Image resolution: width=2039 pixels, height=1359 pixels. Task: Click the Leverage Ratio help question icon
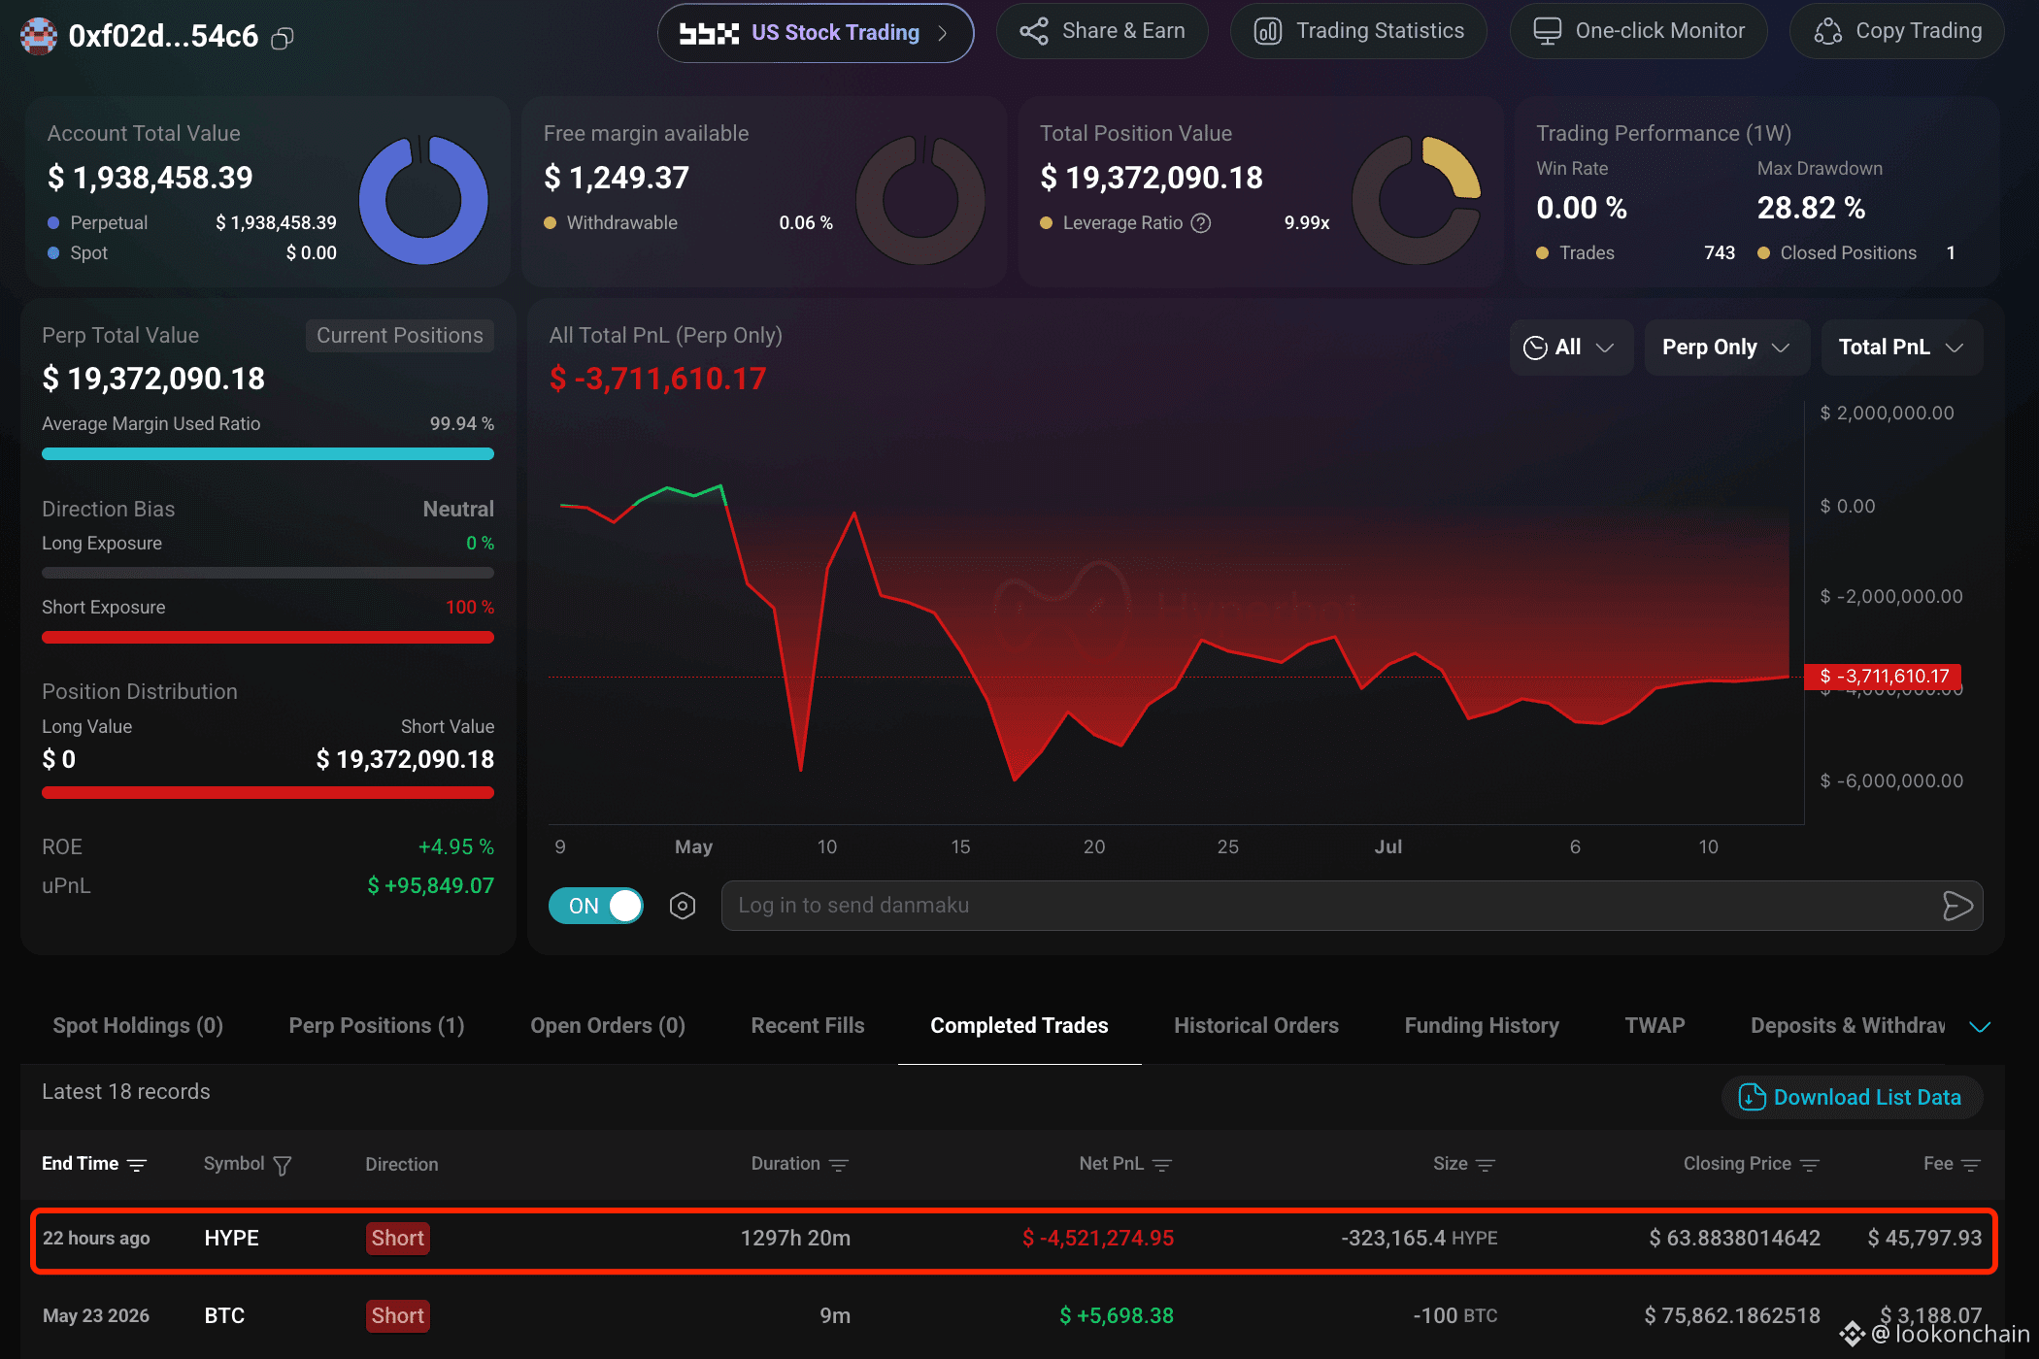pos(1201,223)
